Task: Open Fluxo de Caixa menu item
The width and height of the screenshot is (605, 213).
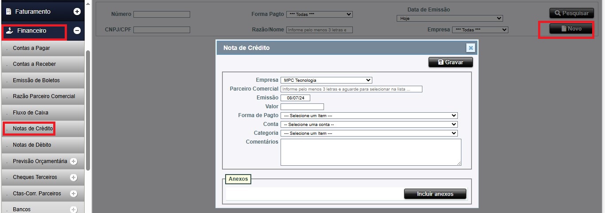Action: coord(42,113)
